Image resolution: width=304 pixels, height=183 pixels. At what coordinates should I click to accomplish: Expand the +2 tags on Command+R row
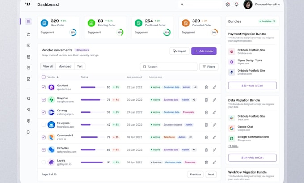[190, 137]
